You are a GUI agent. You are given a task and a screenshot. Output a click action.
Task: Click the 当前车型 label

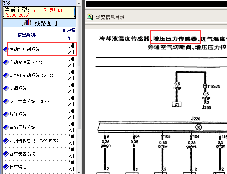point(17,10)
